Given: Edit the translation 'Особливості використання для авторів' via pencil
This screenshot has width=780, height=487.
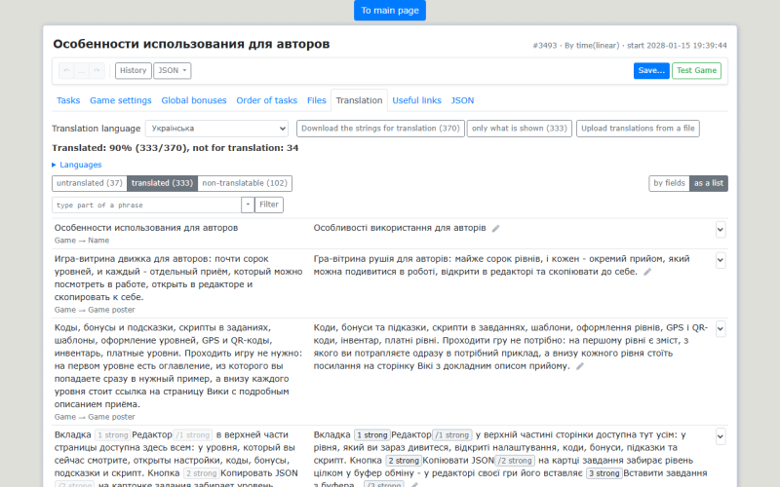Looking at the screenshot, I should tap(495, 229).
